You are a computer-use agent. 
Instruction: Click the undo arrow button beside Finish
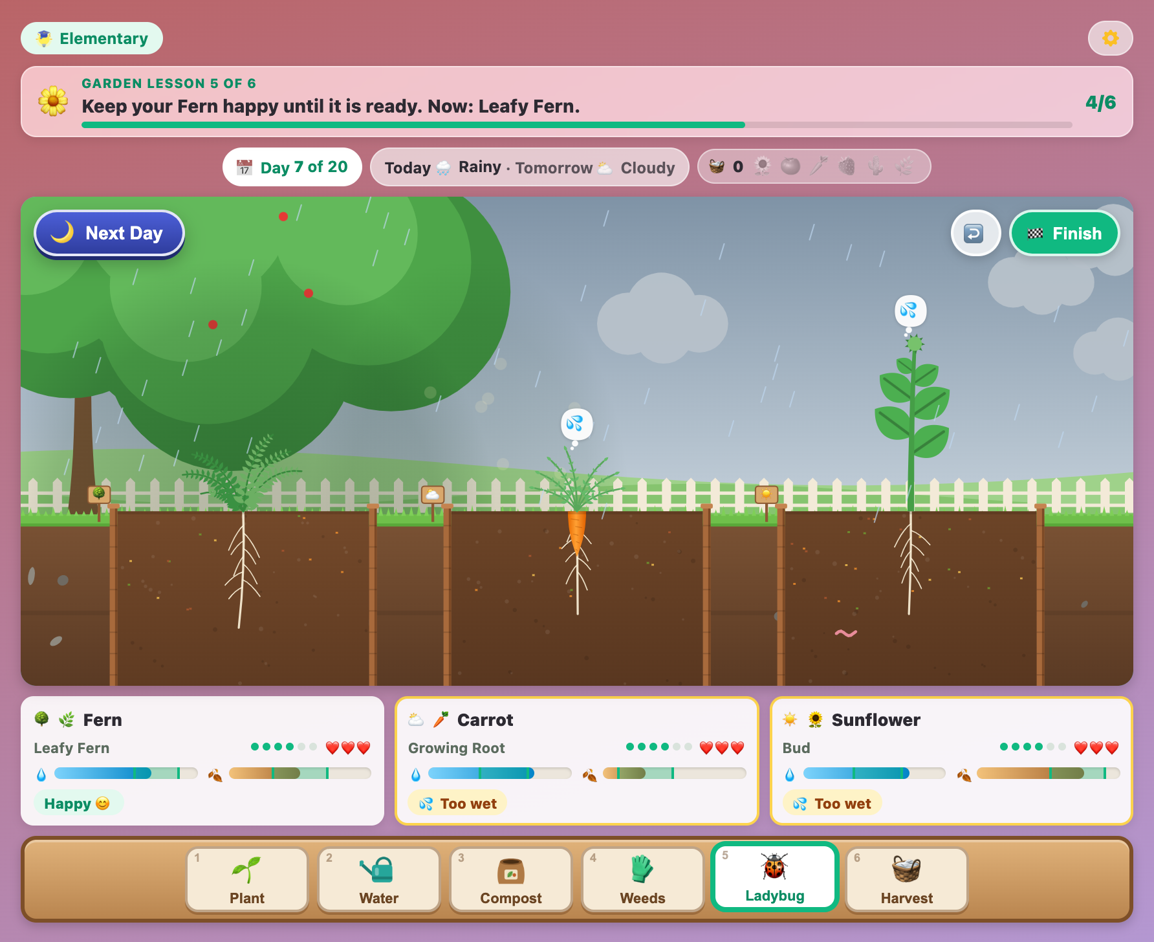pyautogui.click(x=975, y=233)
